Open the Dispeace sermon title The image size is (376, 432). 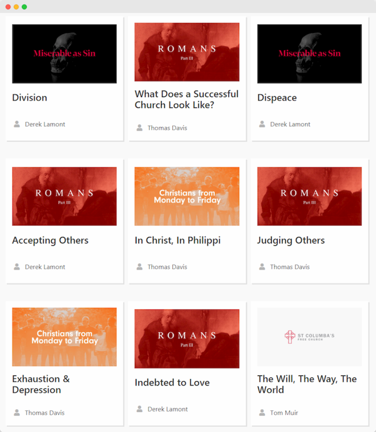277,98
